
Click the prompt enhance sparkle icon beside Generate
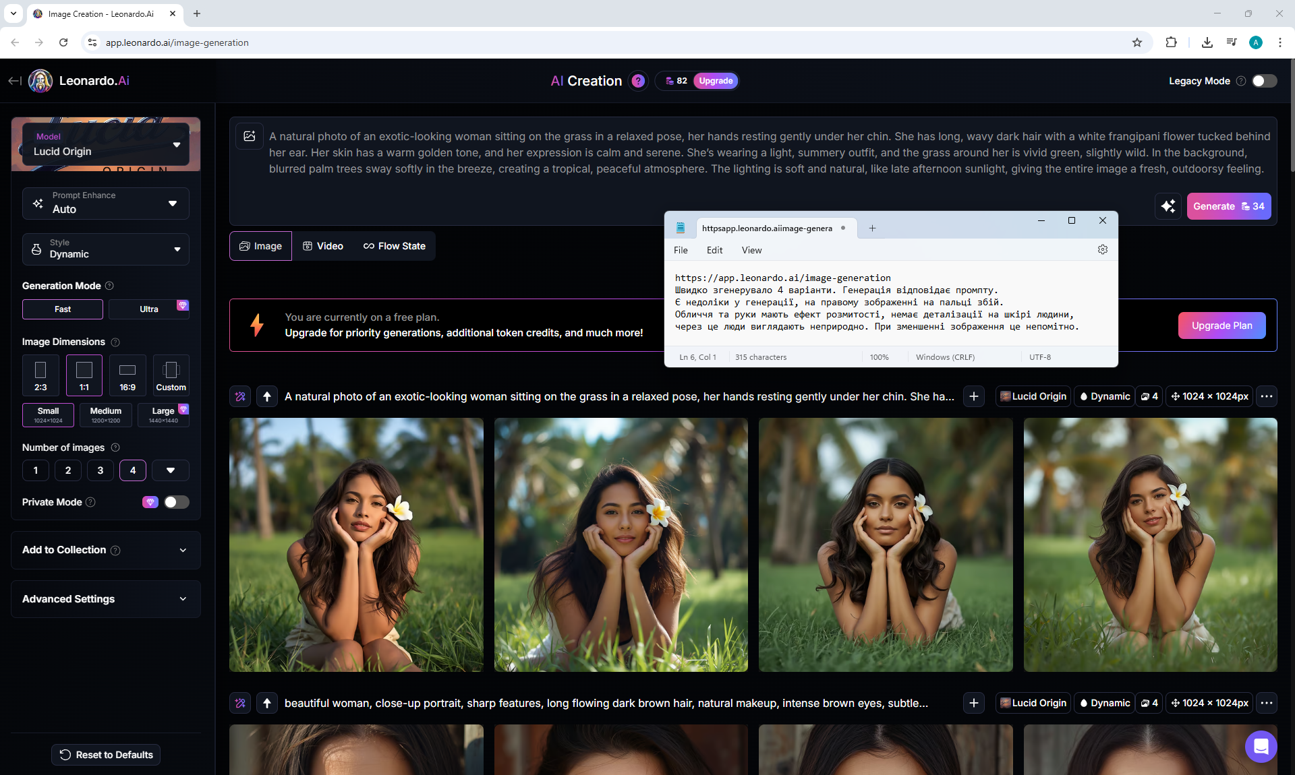[x=1168, y=206]
